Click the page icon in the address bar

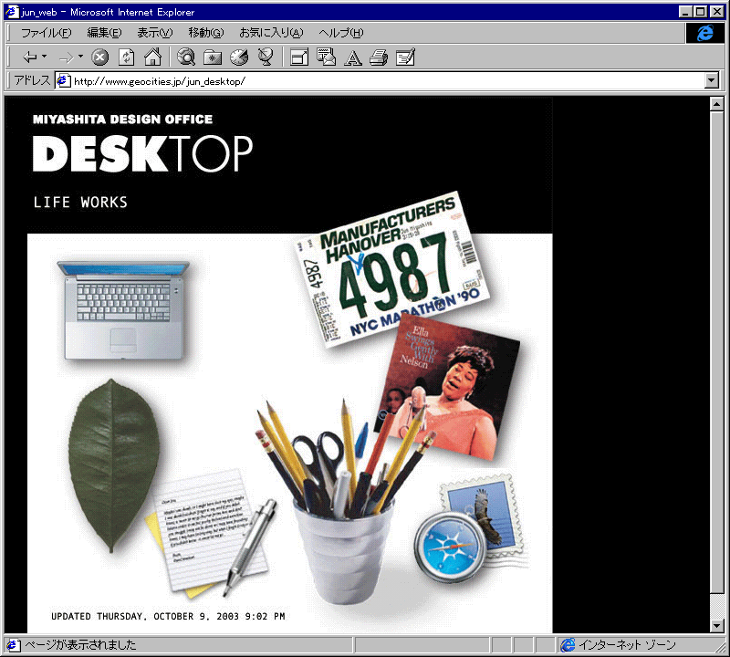63,81
